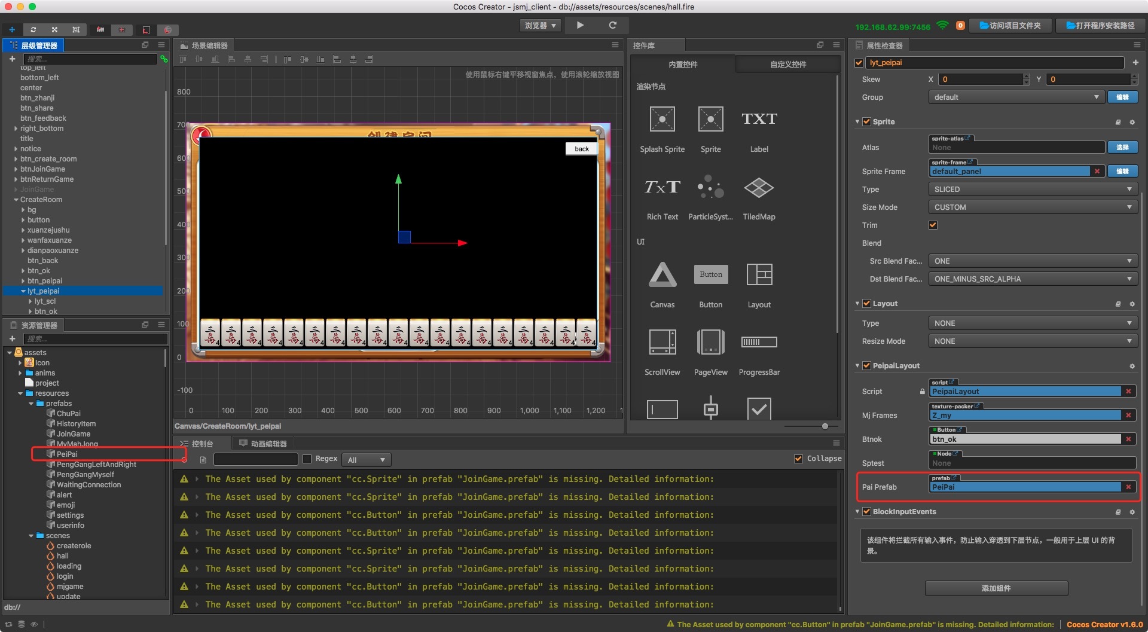Enable the Regex checkbox in console
The width and height of the screenshot is (1148, 632).
(307, 459)
